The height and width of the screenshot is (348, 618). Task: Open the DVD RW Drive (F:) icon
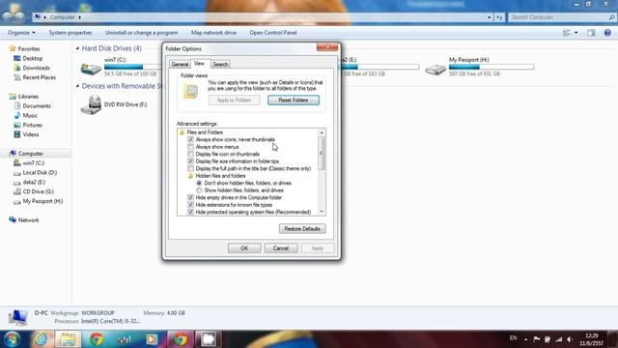tap(91, 104)
